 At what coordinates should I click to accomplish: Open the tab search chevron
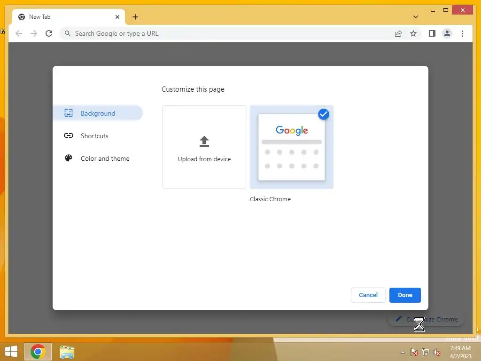415,17
